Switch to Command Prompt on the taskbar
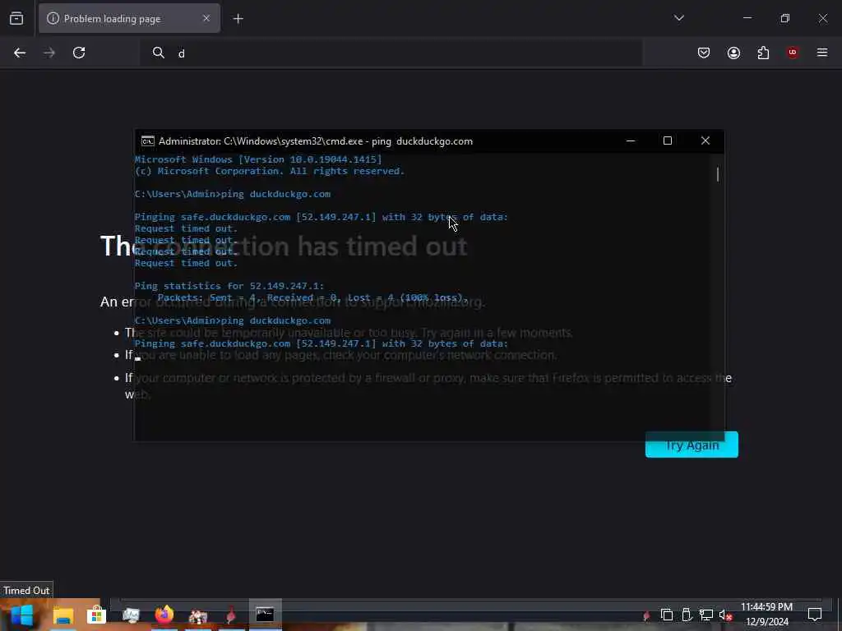Screen dimensions: 842x631 [x=265, y=615]
